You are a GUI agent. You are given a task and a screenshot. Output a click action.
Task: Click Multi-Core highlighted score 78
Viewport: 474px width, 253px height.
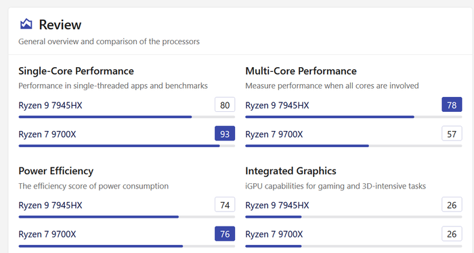coord(452,104)
